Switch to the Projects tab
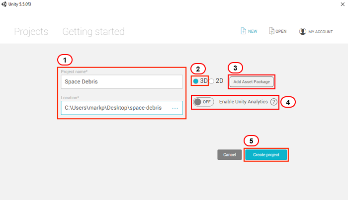Screen dimensions: 348x200 point(31,32)
